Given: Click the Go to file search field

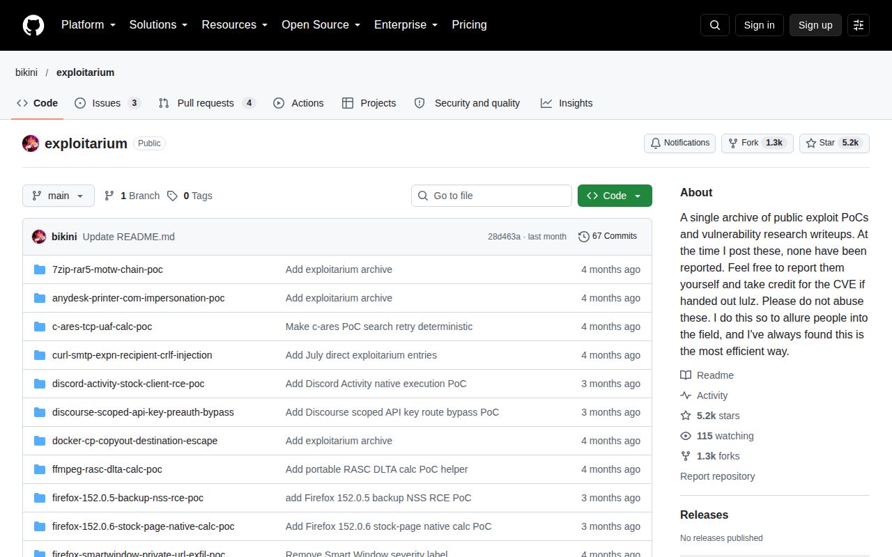Looking at the screenshot, I should 491,196.
